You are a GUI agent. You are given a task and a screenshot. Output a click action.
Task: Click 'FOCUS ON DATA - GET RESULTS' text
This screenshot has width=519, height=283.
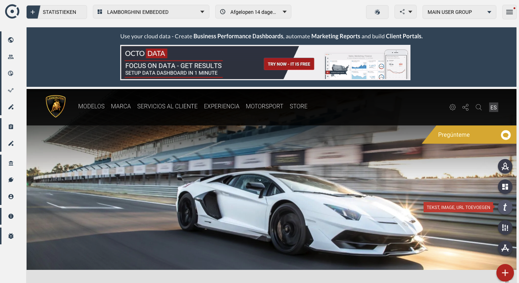tap(173, 66)
